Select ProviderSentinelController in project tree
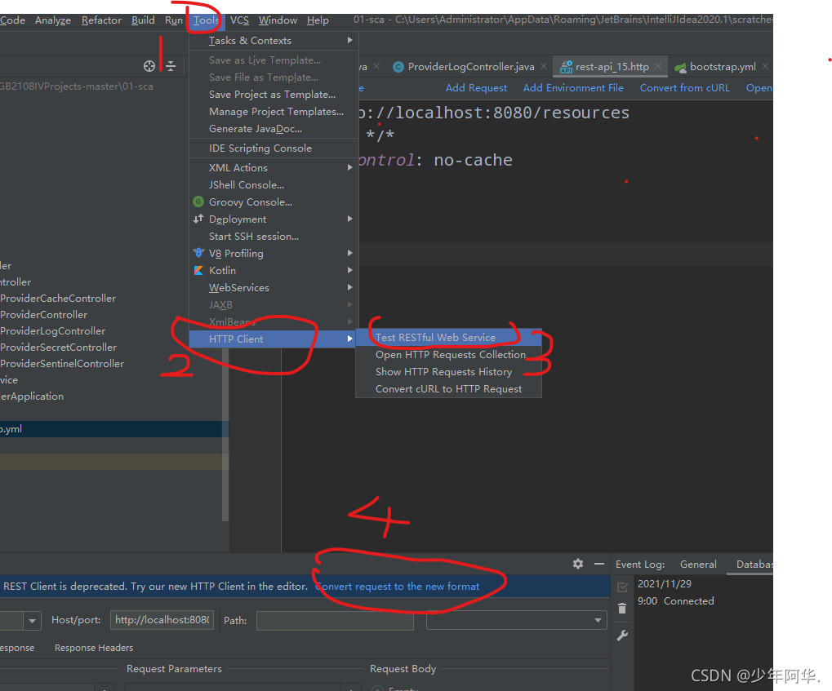The width and height of the screenshot is (832, 691). (62, 364)
